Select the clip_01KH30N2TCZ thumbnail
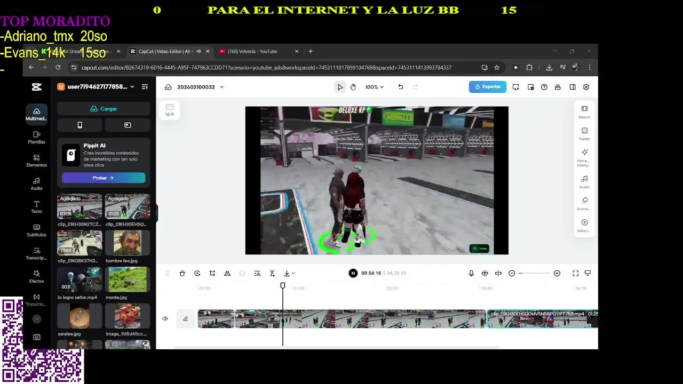Screen dimensions: 683x384 [x=80, y=206]
